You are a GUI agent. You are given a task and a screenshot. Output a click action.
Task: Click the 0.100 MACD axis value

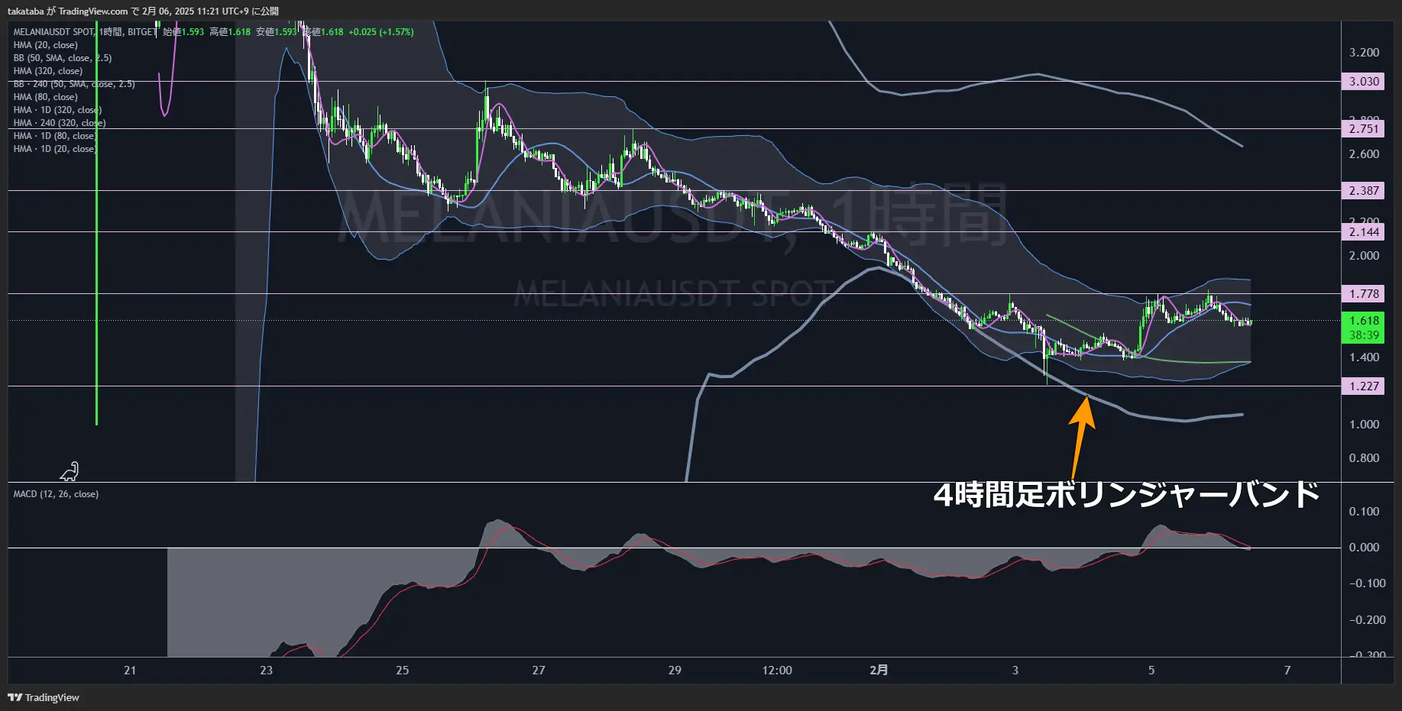coord(1364,512)
